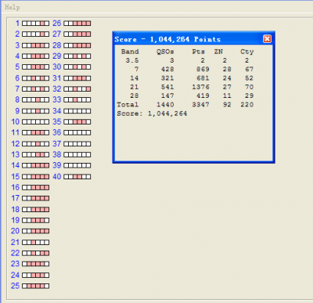Click the QSOs column header
313x303 pixels.
tap(165, 52)
